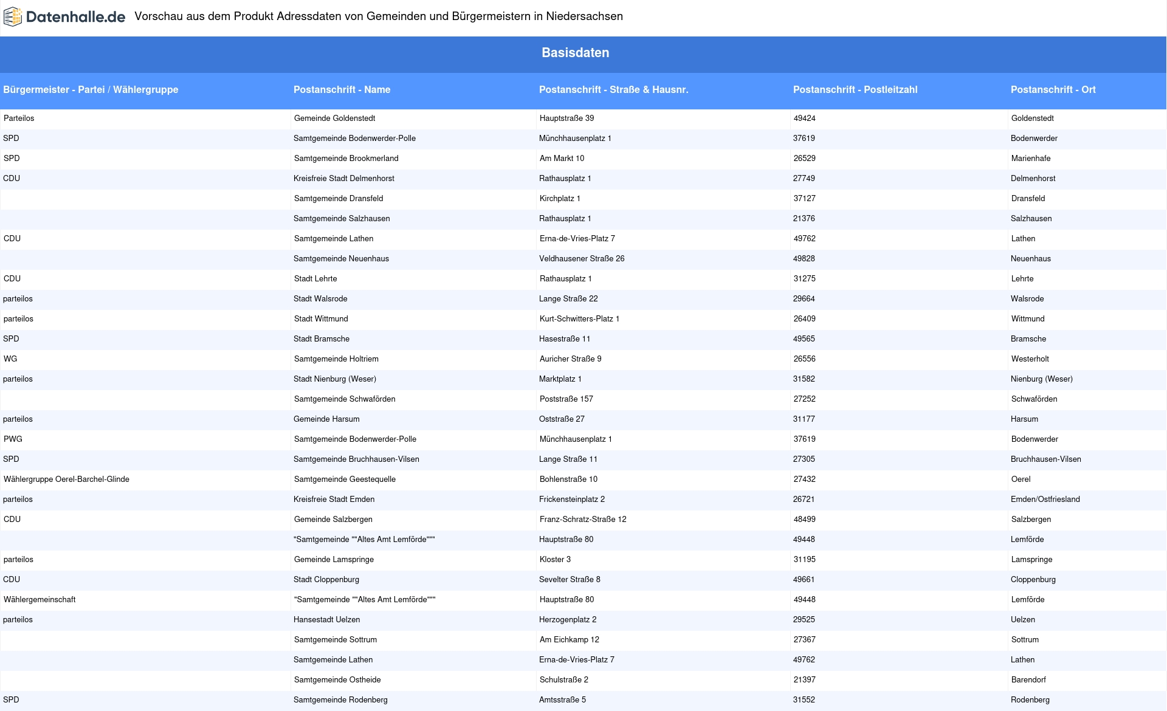Image resolution: width=1167 pixels, height=711 pixels.
Task: Select postal code 49424
Action: (804, 118)
